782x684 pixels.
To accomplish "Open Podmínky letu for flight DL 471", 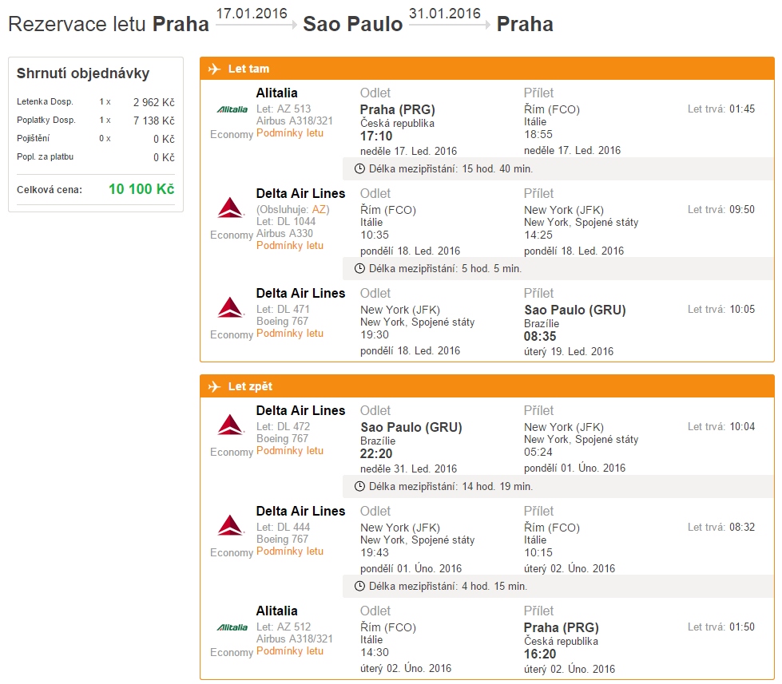I will click(x=290, y=334).
